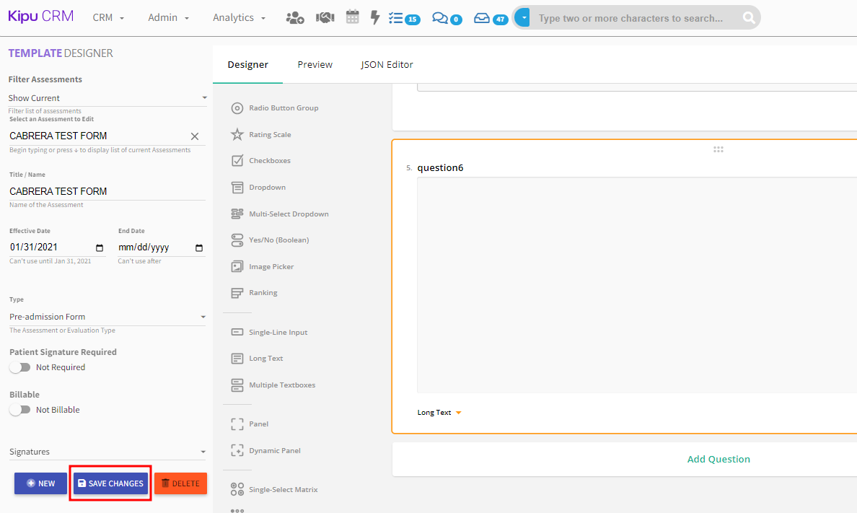The height and width of the screenshot is (513, 857).
Task: Switch to the Preview tab
Action: (315, 64)
